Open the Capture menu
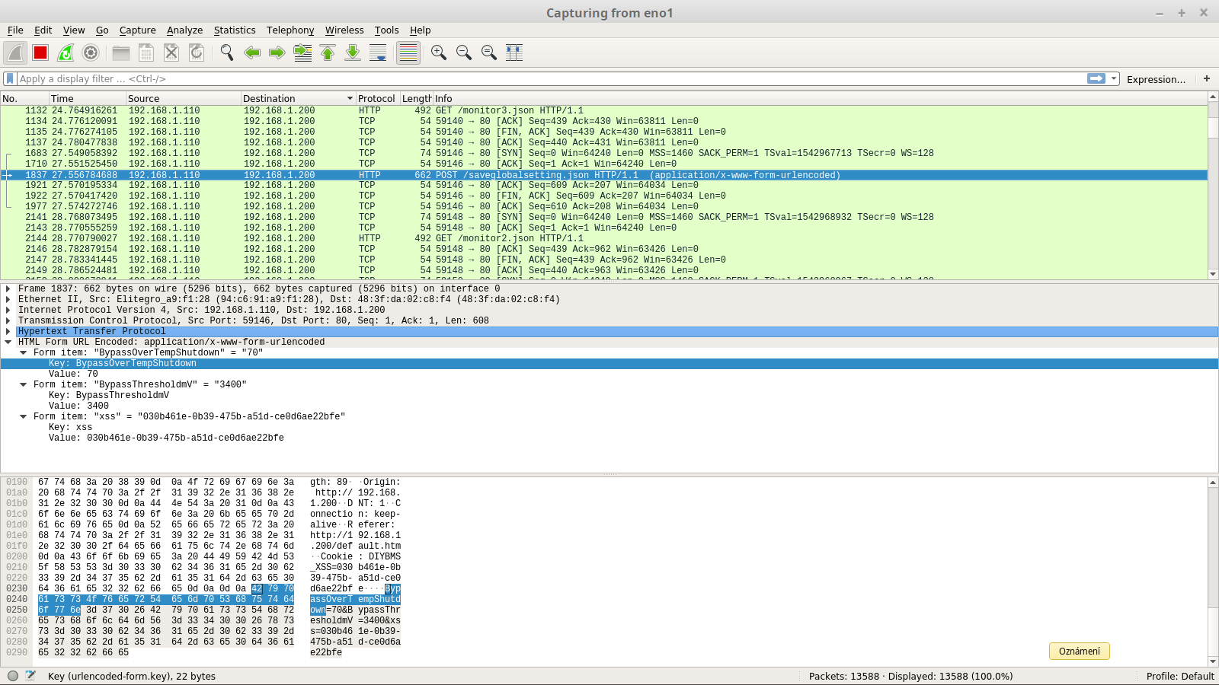 pyautogui.click(x=137, y=30)
